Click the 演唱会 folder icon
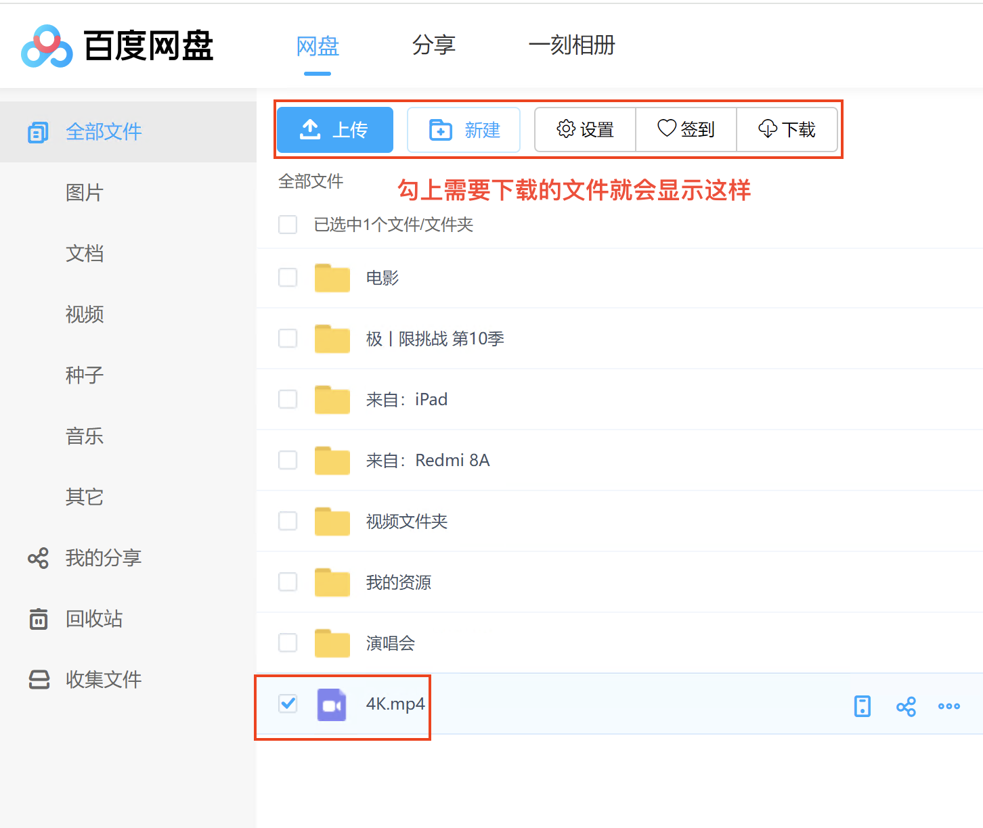Viewport: 983px width, 828px height. coord(332,643)
